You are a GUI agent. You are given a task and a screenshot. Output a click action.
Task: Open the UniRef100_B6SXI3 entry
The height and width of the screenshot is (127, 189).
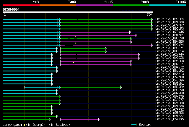tap(170, 74)
